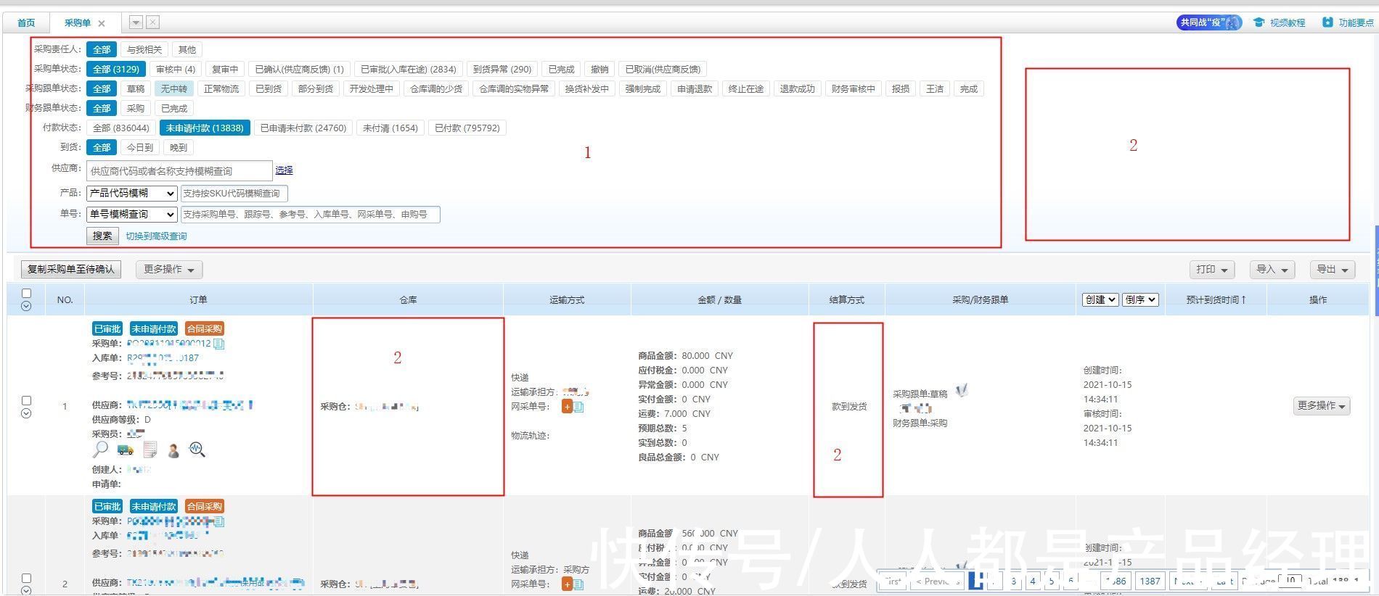Click the chart magnifier icon in row 1
The height and width of the screenshot is (596, 1379).
197,450
